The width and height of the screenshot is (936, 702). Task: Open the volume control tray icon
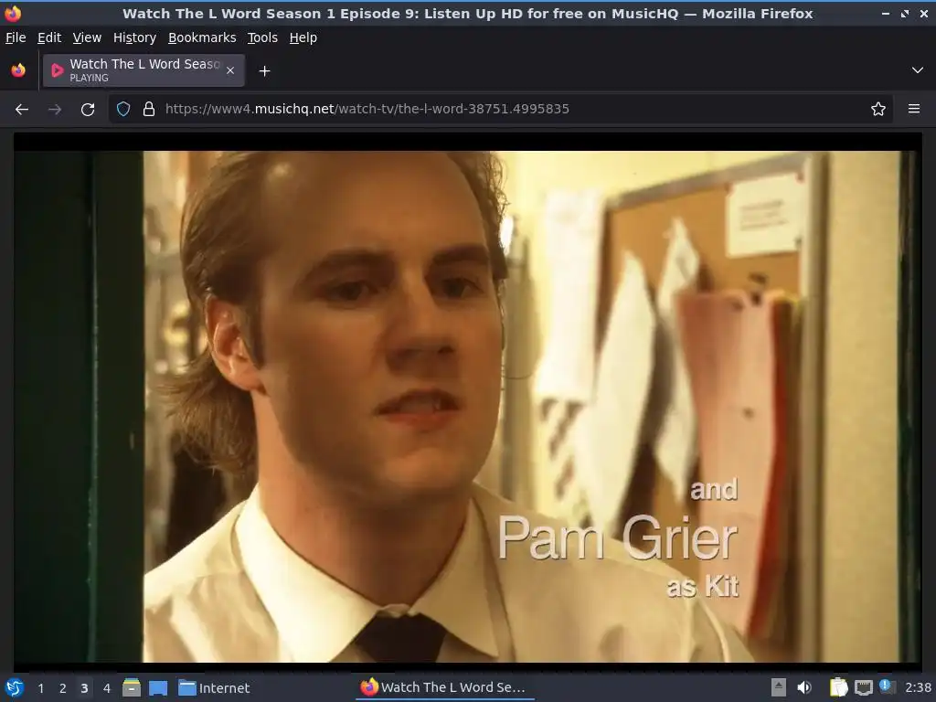click(x=804, y=687)
